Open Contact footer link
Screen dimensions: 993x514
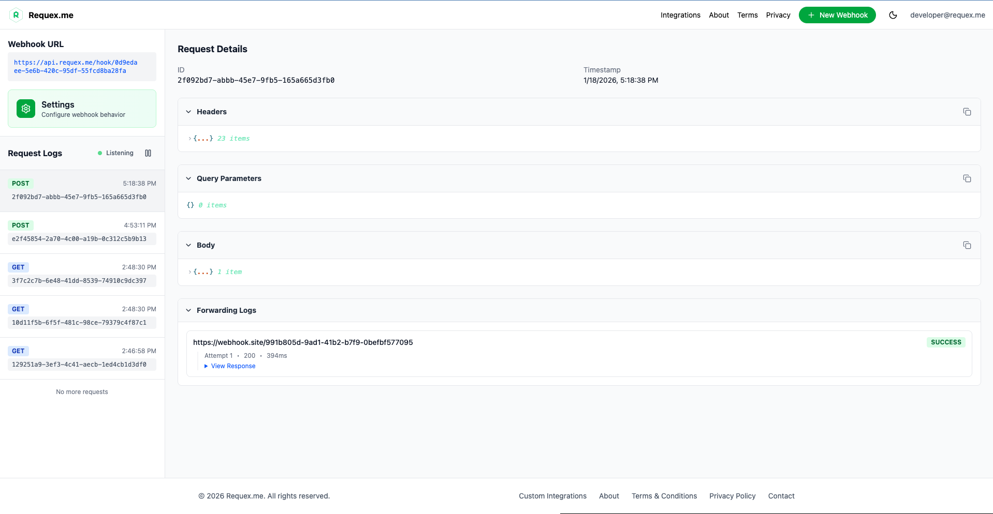(781, 496)
